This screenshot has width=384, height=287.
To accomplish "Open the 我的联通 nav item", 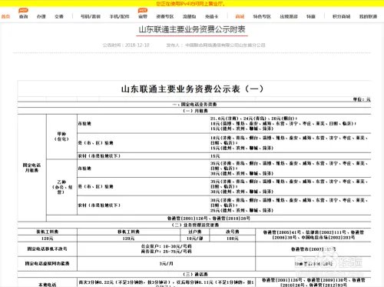I will [368, 16].
